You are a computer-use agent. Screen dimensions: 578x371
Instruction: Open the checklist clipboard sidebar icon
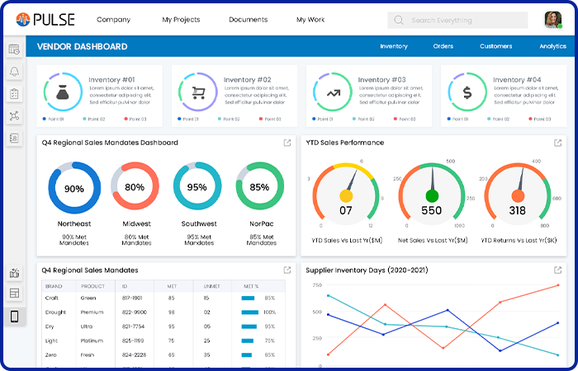14,94
